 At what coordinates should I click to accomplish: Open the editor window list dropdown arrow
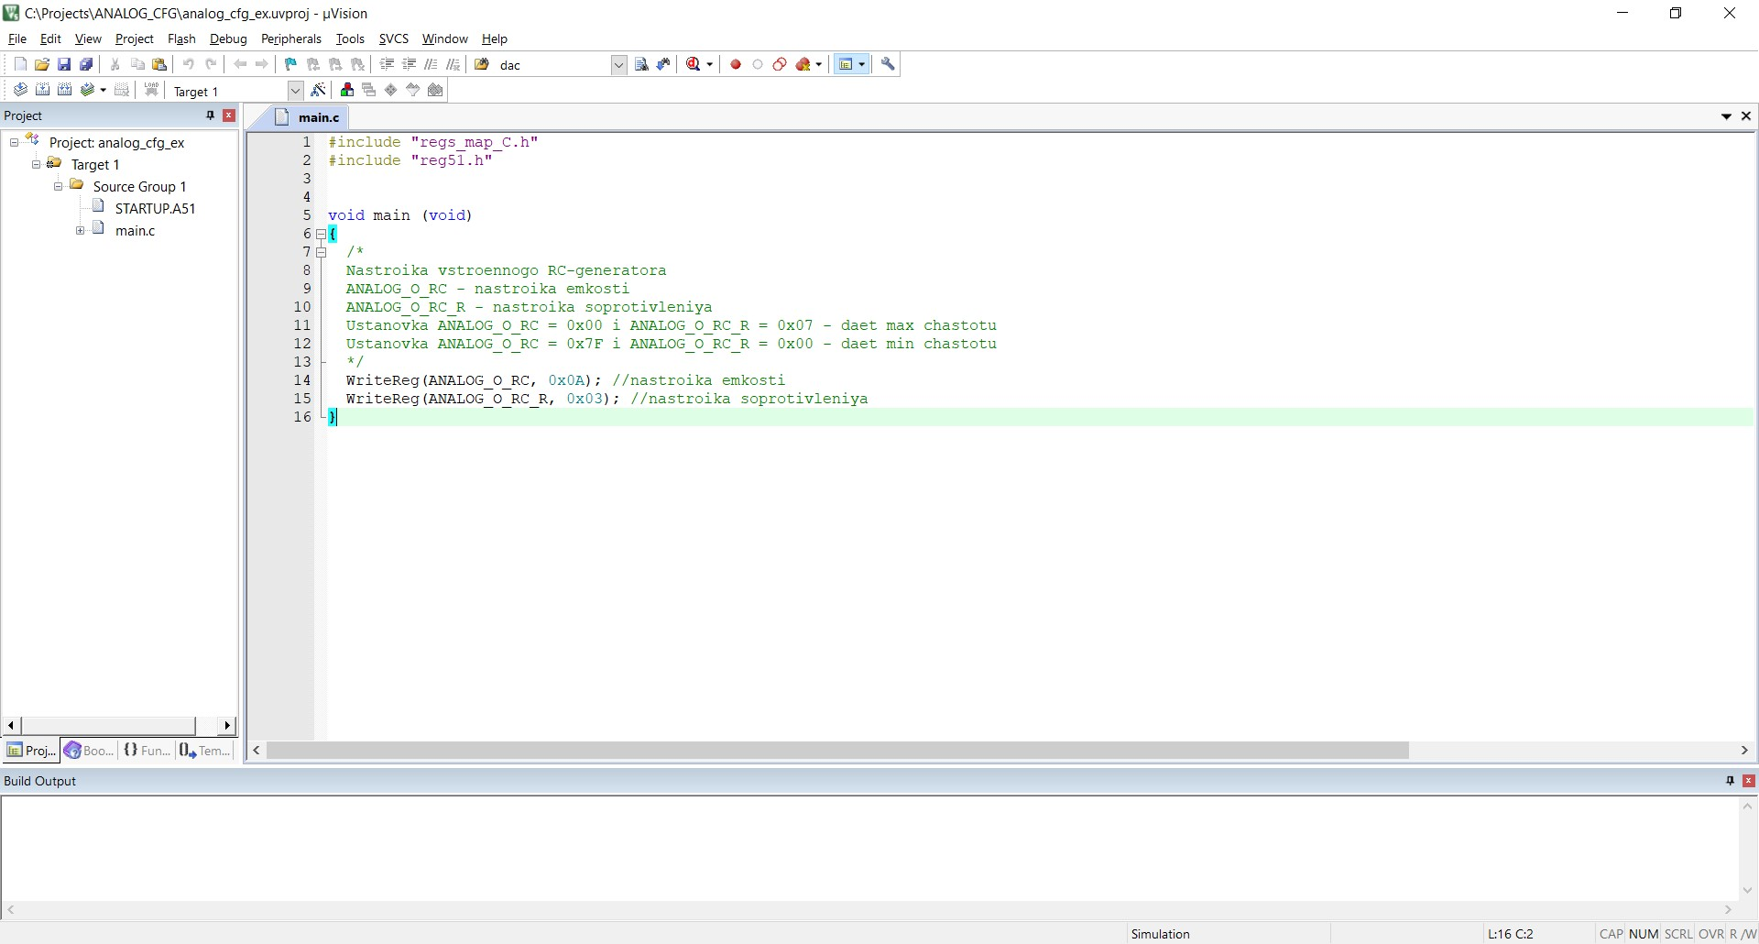tap(1726, 116)
